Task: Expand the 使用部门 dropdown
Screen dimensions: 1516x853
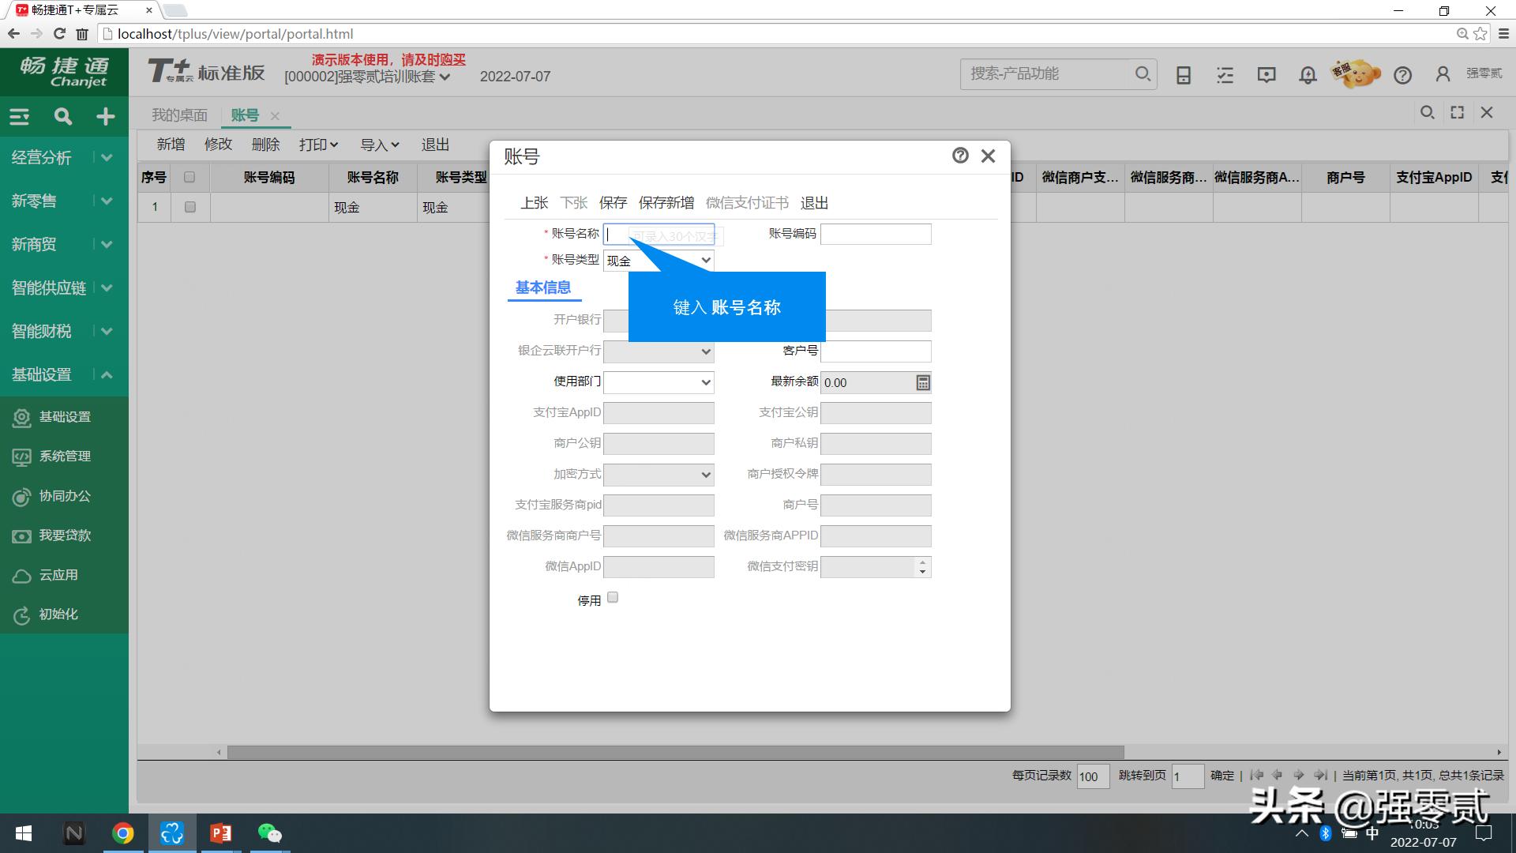Action: tap(705, 382)
